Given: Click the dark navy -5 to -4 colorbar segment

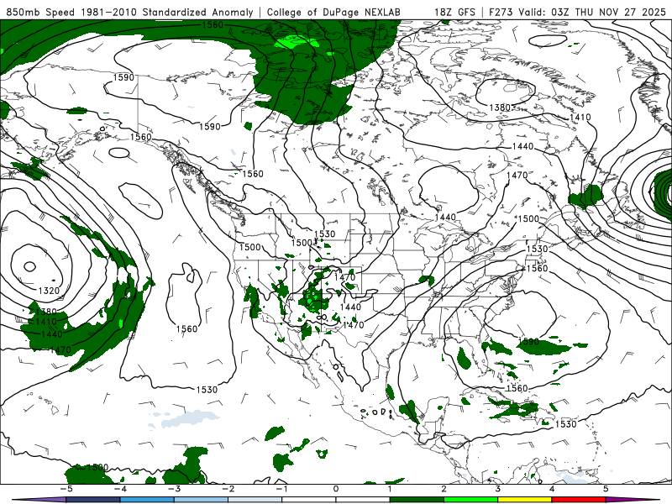Looking at the screenshot, I should tap(93, 500).
